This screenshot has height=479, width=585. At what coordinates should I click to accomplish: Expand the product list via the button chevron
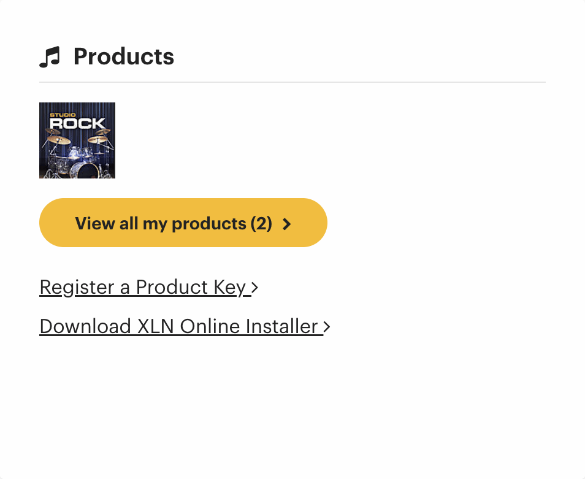[x=286, y=223]
